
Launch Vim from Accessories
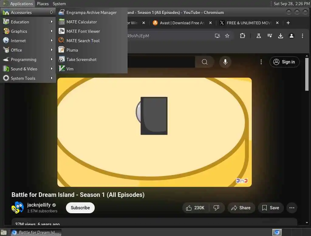91,69
